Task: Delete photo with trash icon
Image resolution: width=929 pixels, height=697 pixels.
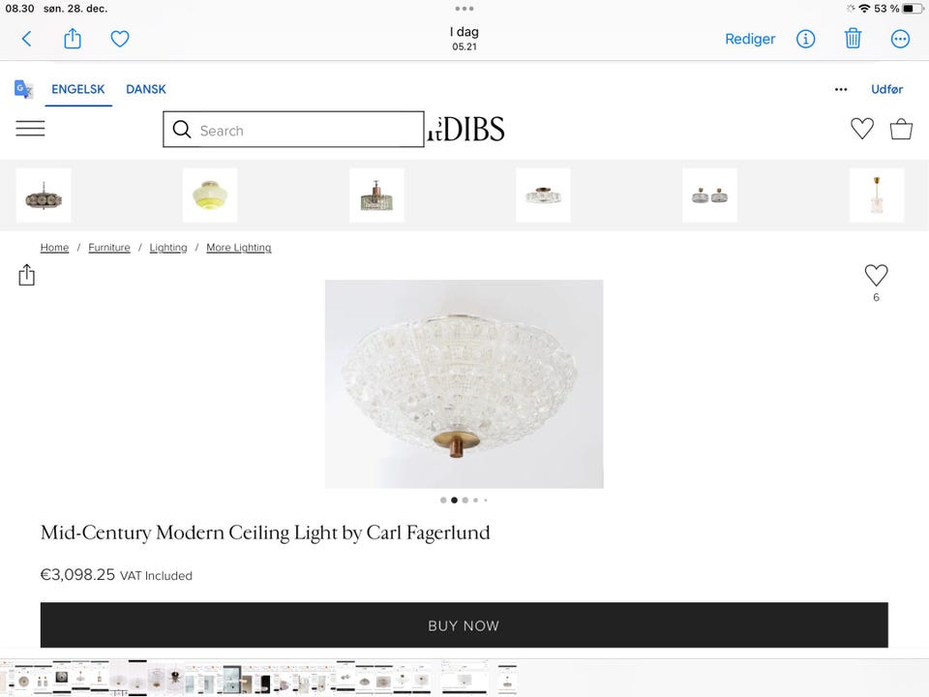Action: [x=853, y=39]
